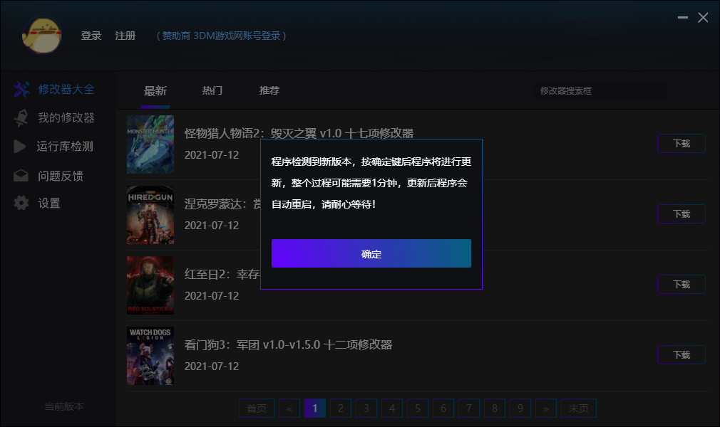Image resolution: width=720 pixels, height=427 pixels.
Task: Open Monster Hunter Stories 2 cover thumbnail
Action: click(x=150, y=144)
